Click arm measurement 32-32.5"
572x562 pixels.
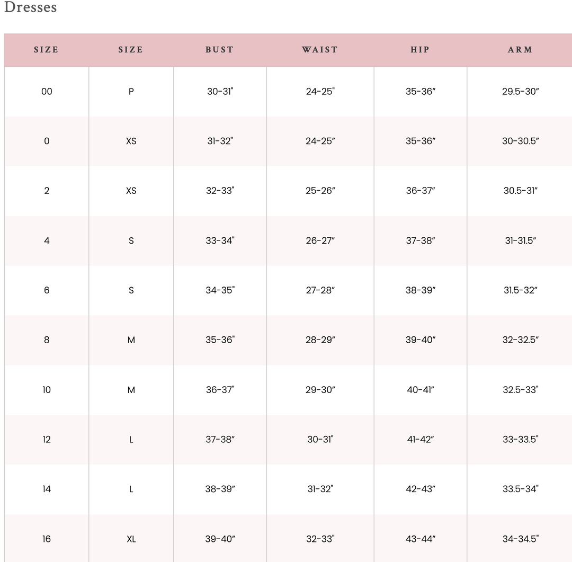tap(520, 340)
